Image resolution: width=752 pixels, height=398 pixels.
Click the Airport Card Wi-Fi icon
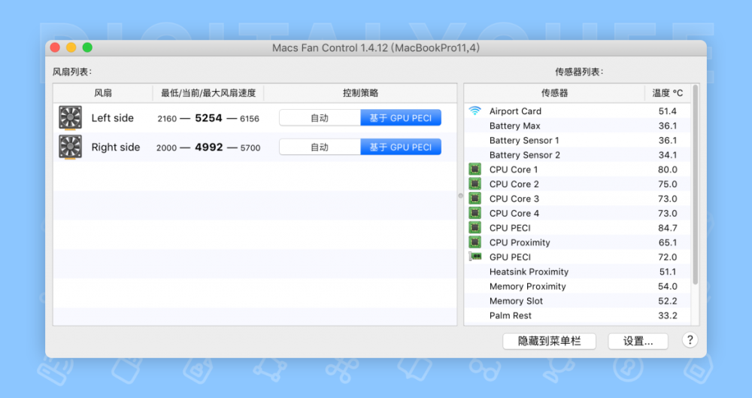click(x=475, y=111)
